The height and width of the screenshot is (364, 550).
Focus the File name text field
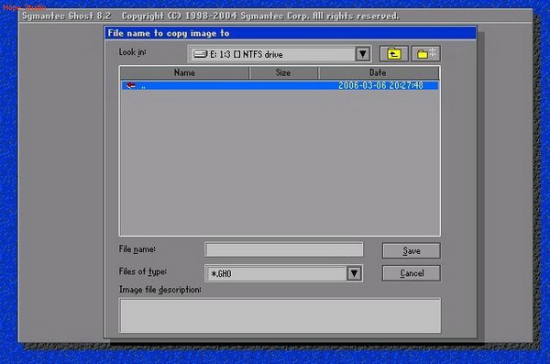coord(284,250)
